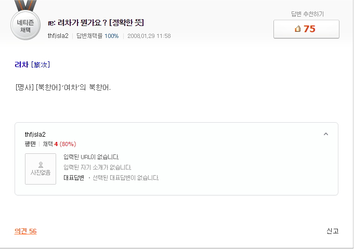The width and height of the screenshot is (354, 249).
Task: Open the answer title 're: 려차가 뭔가요?'
Action: click(x=96, y=22)
